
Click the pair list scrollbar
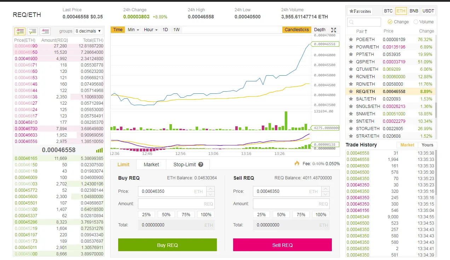tap(436, 110)
